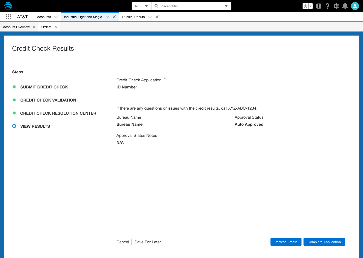Click the Complete Application button

coord(324,242)
